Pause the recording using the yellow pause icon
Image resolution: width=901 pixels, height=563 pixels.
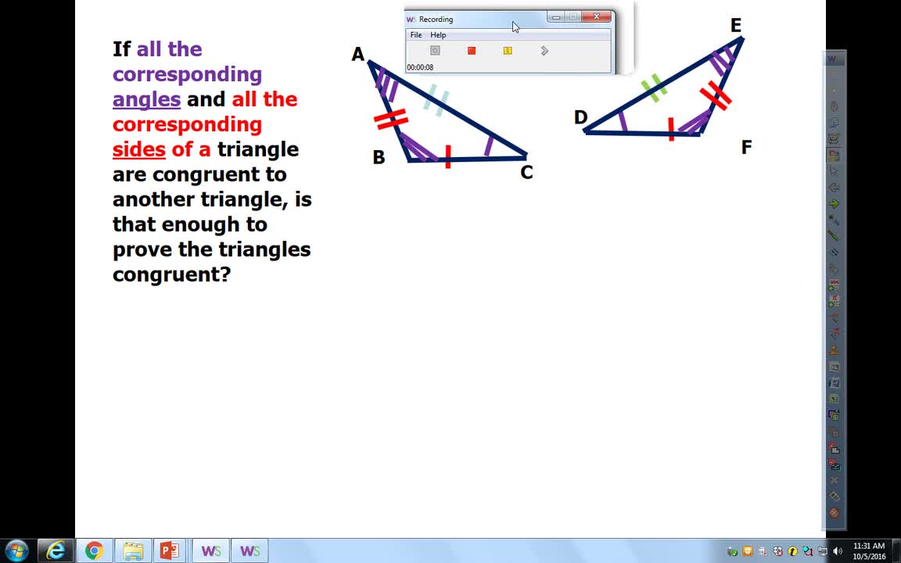point(508,50)
